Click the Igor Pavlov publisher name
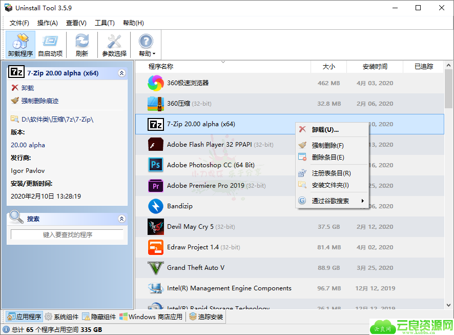Image resolution: width=454 pixels, height=335 pixels. pos(28,171)
